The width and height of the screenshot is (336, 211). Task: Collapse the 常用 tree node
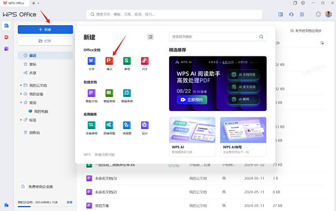pos(21,103)
